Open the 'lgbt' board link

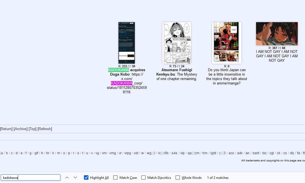coord(213,153)
